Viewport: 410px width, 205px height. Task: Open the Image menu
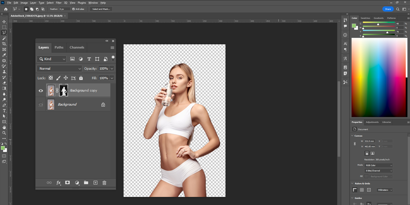[24, 3]
